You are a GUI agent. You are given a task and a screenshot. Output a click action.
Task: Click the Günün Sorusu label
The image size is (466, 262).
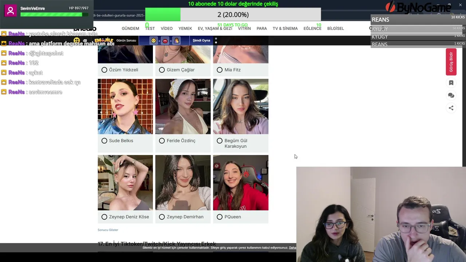(126, 40)
